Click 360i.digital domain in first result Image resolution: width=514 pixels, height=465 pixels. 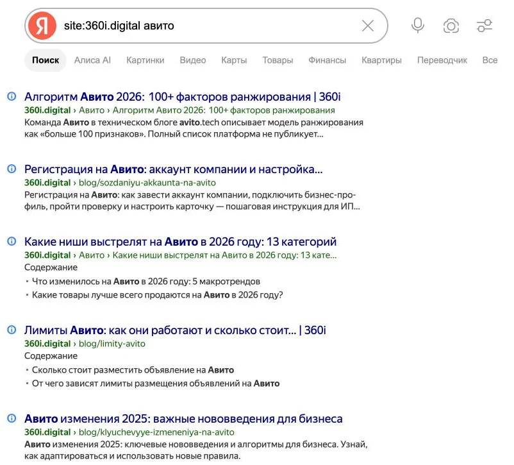(47, 110)
